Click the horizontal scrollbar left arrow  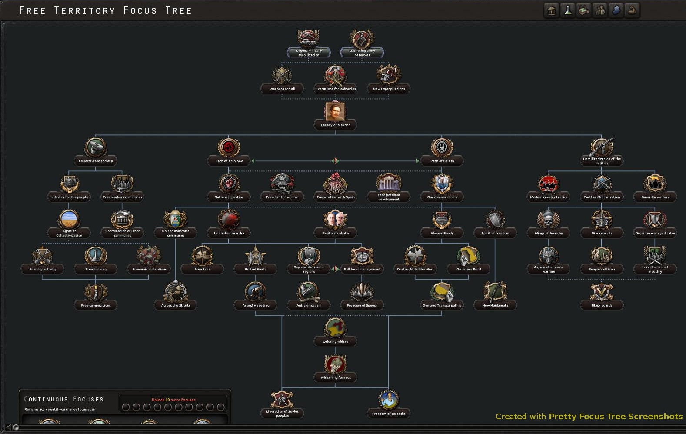coord(7,427)
